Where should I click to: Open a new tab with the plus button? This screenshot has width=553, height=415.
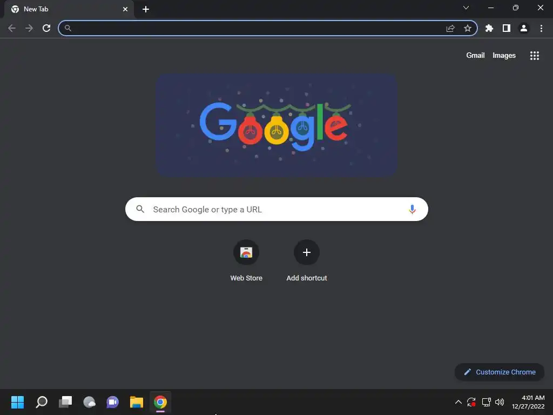(146, 9)
